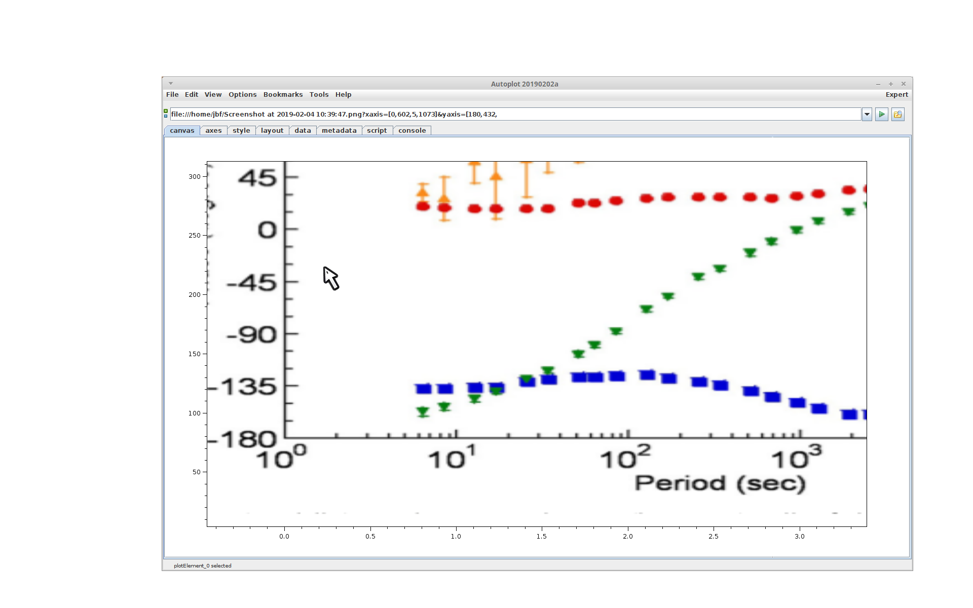The image size is (973, 608).
Task: Expand the address bar history dropdown
Action: [x=867, y=115]
